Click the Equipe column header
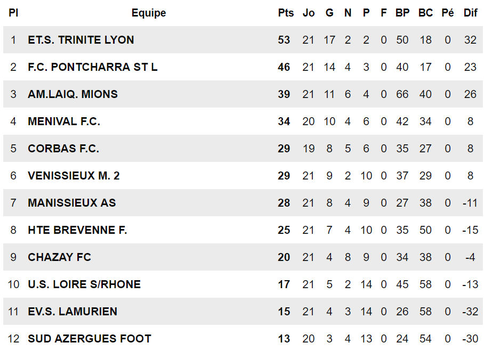484x351 pixels. [x=149, y=13]
